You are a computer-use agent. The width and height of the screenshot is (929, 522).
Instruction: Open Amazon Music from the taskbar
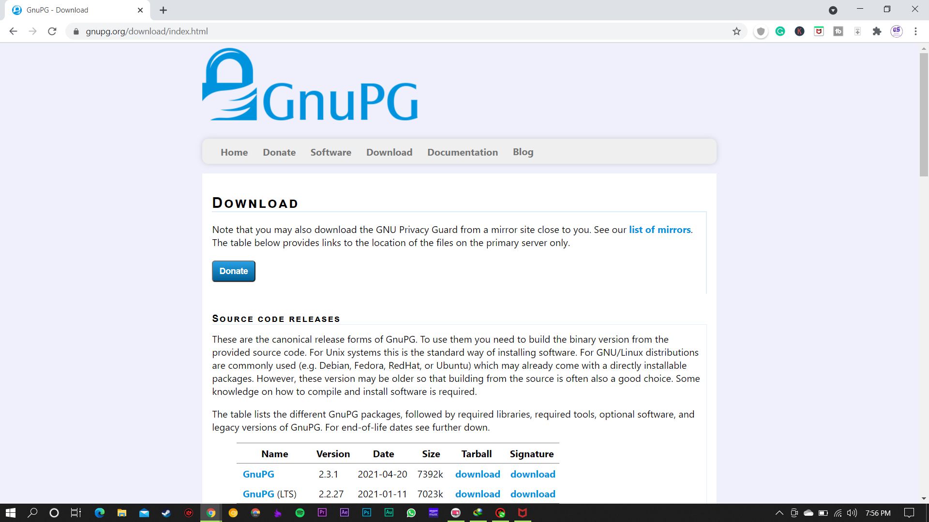click(434, 513)
